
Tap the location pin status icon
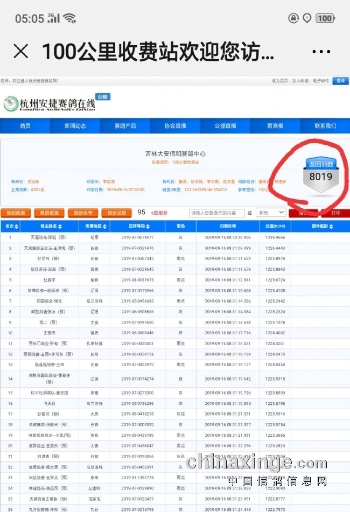pyautogui.click(x=307, y=18)
